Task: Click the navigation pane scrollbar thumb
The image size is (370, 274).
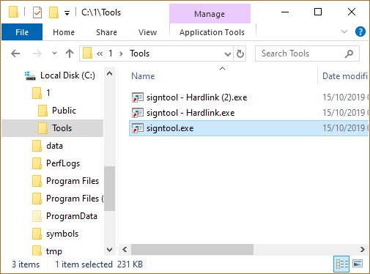Action: pos(109,188)
